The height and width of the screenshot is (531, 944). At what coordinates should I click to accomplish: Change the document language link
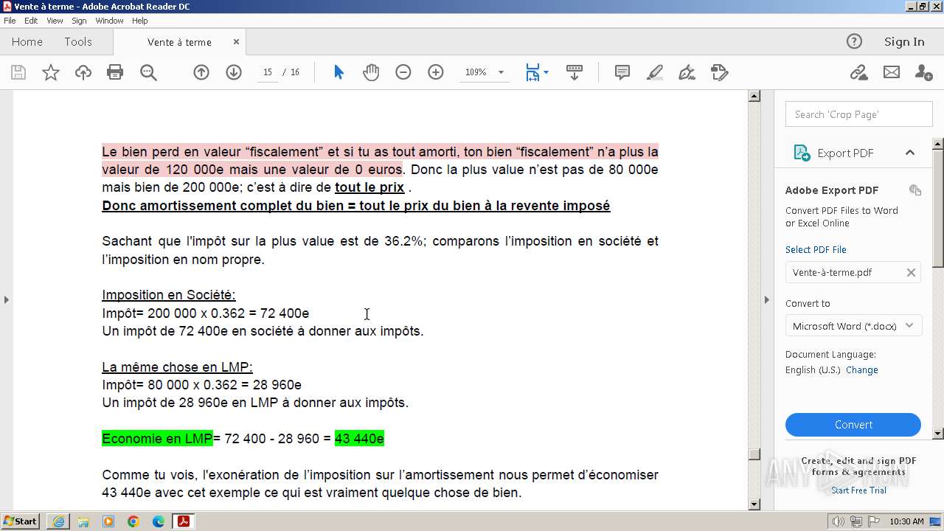click(861, 370)
